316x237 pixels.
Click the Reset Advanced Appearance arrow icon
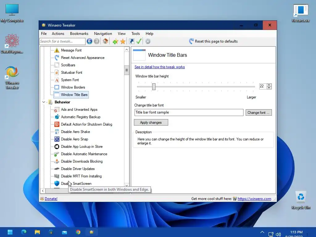(57, 58)
